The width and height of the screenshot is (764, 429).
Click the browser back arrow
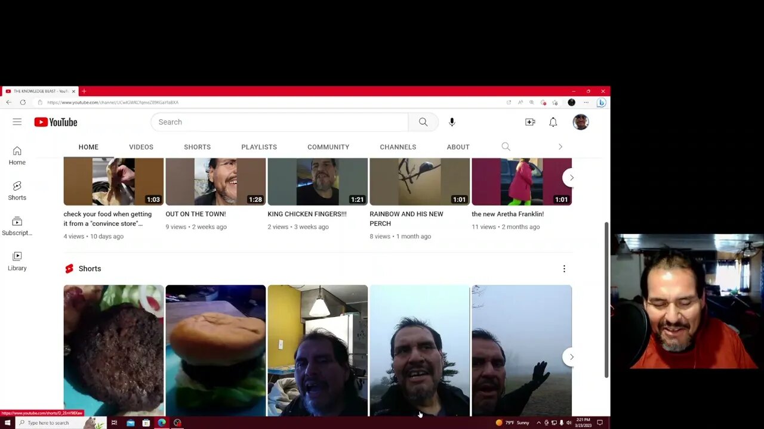[x=8, y=102]
